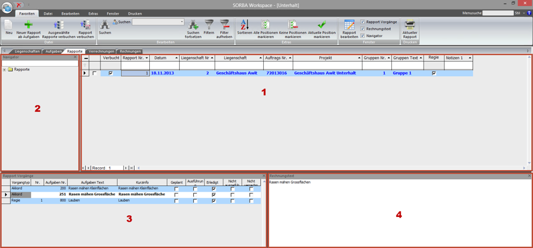The height and width of the screenshot is (248, 533).
Task: Uncheck the Rechnungstext checkbox
Action: click(x=363, y=29)
